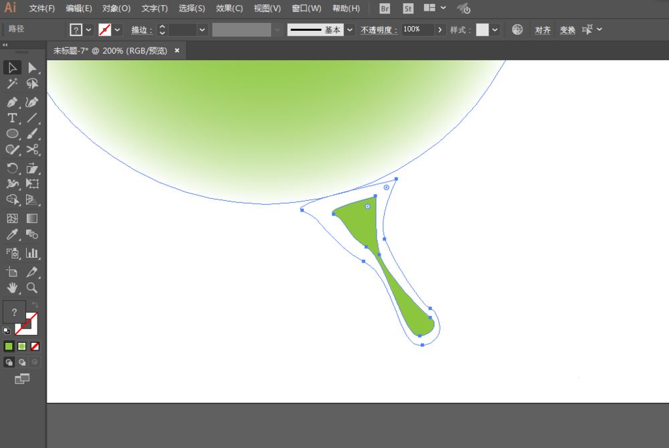The image size is (669, 448).
Task: Activate the Magic Wand tool
Action: point(11,83)
